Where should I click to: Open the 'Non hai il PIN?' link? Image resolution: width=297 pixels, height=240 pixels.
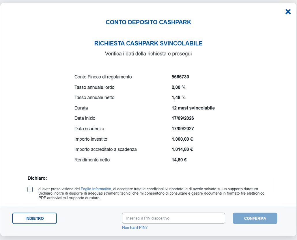pyautogui.click(x=135, y=227)
